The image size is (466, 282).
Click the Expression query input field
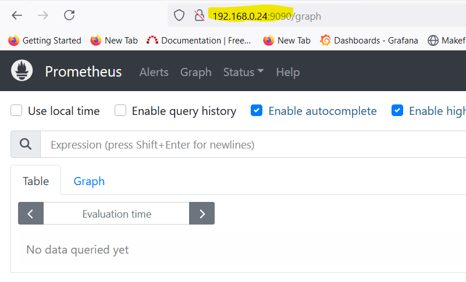pos(250,144)
